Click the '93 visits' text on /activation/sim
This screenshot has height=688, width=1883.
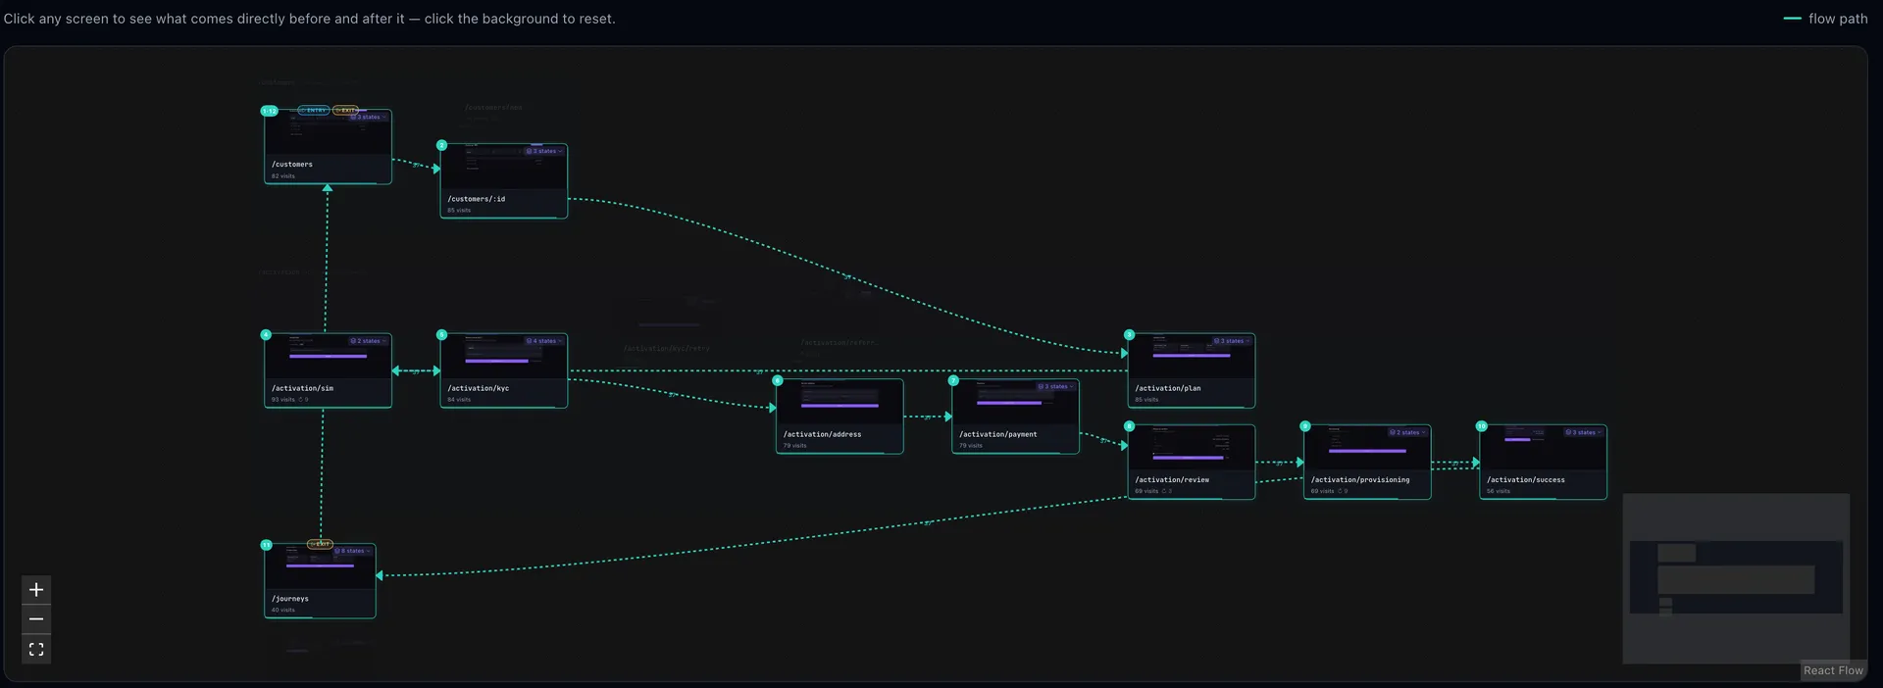(x=282, y=400)
